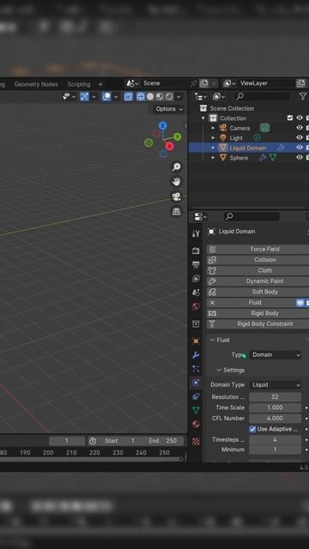Open shading options dropdown arrow
Screen dimensions: 309x549
click(x=179, y=97)
